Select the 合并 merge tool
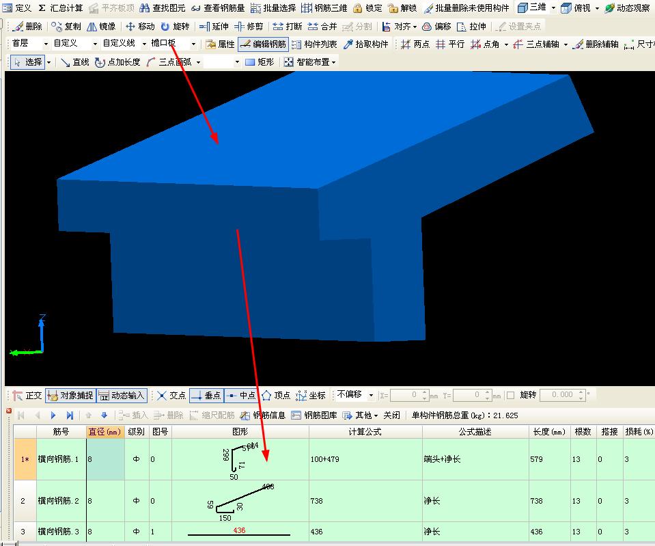Viewport: 655px width, 546px height. coord(322,27)
